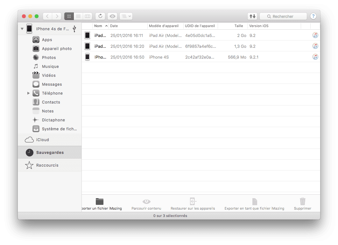Toggle the eye preview toolbar button

pyautogui.click(x=112, y=16)
